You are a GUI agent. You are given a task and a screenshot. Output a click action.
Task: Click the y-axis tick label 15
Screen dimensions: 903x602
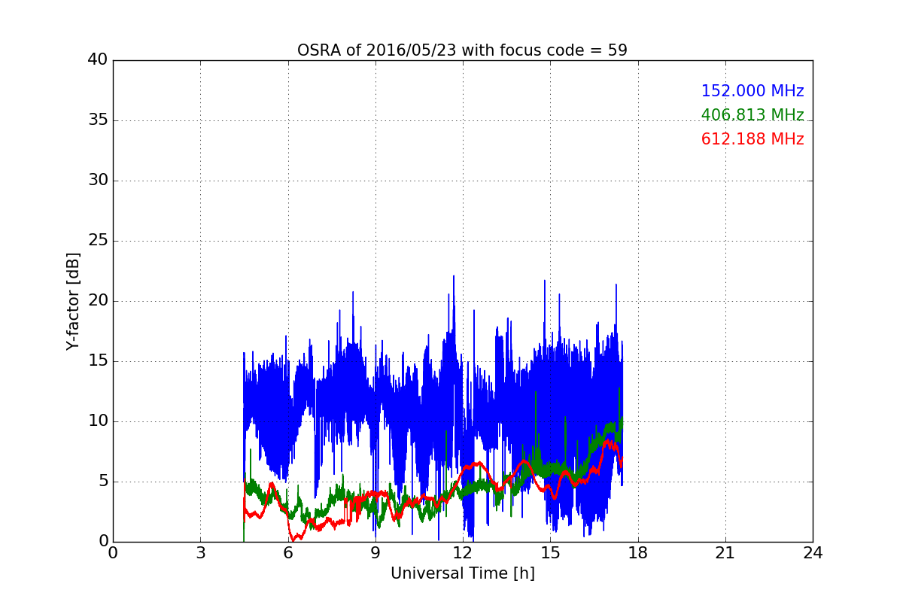coord(98,361)
